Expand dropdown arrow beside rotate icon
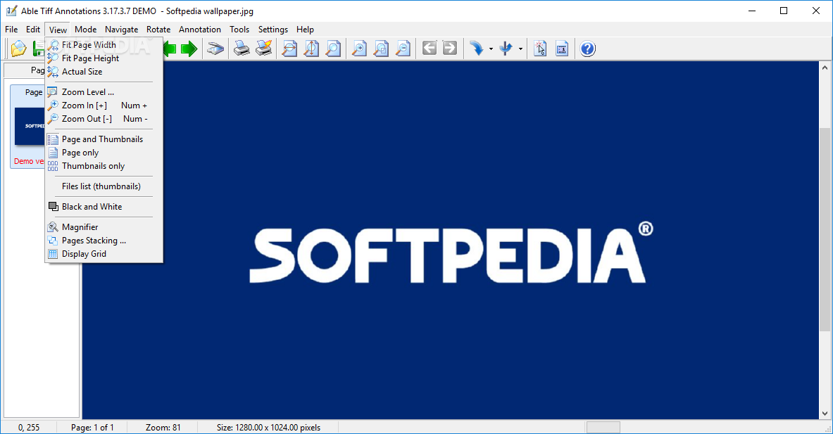 point(491,49)
